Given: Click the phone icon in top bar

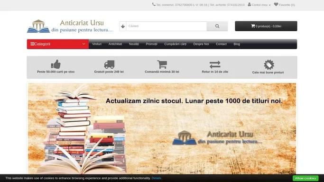Looking at the screenshot, I should (154, 4).
